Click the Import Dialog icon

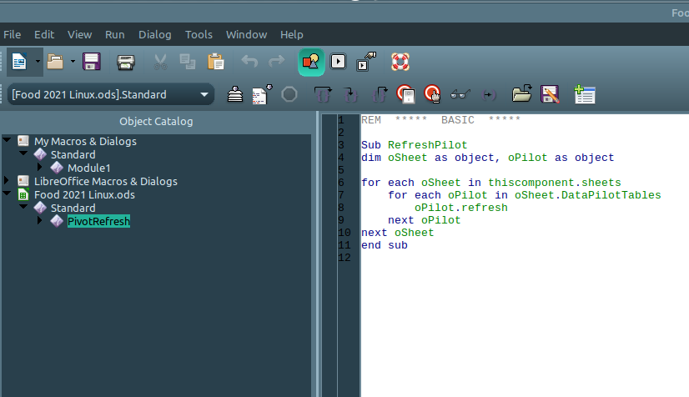(584, 94)
